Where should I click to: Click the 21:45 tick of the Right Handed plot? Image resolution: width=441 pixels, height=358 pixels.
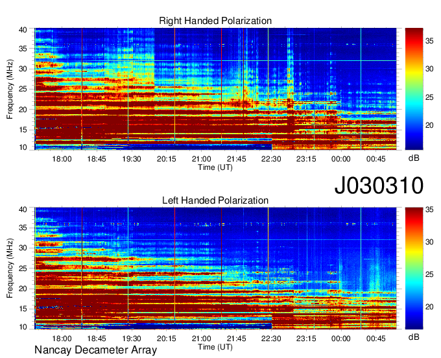pyautogui.click(x=236, y=159)
